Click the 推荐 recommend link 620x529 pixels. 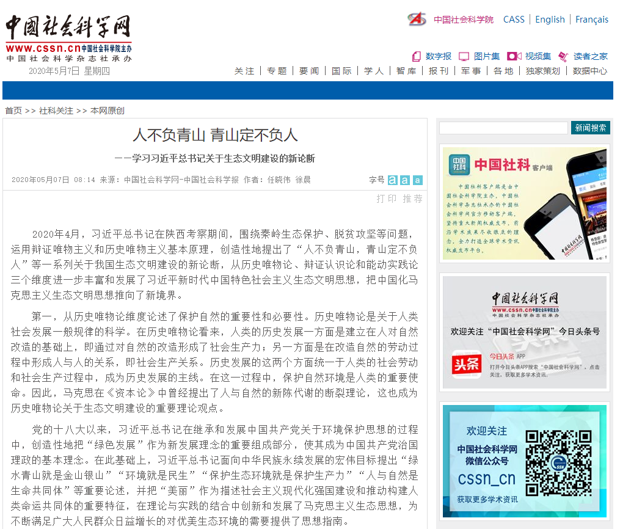pyautogui.click(x=412, y=199)
